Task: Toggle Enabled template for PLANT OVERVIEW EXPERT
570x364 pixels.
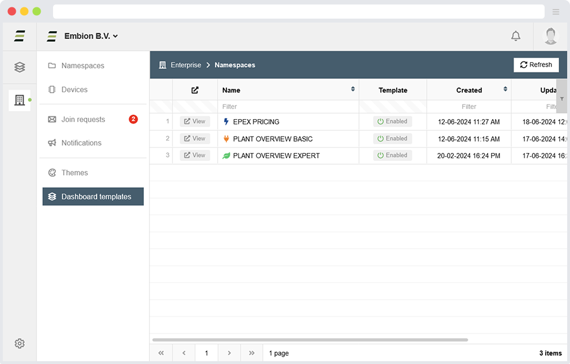Action: click(x=392, y=155)
